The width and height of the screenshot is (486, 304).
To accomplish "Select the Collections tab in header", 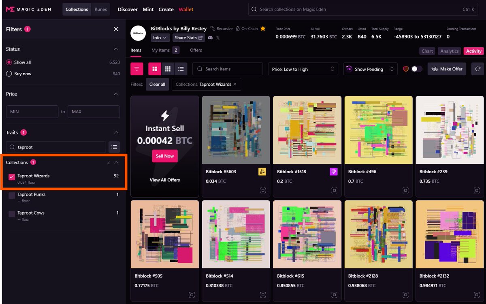I will (77, 9).
